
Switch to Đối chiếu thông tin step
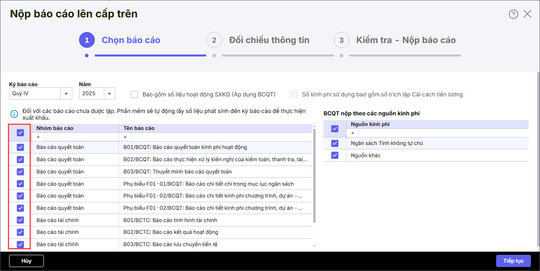pyautogui.click(x=269, y=40)
